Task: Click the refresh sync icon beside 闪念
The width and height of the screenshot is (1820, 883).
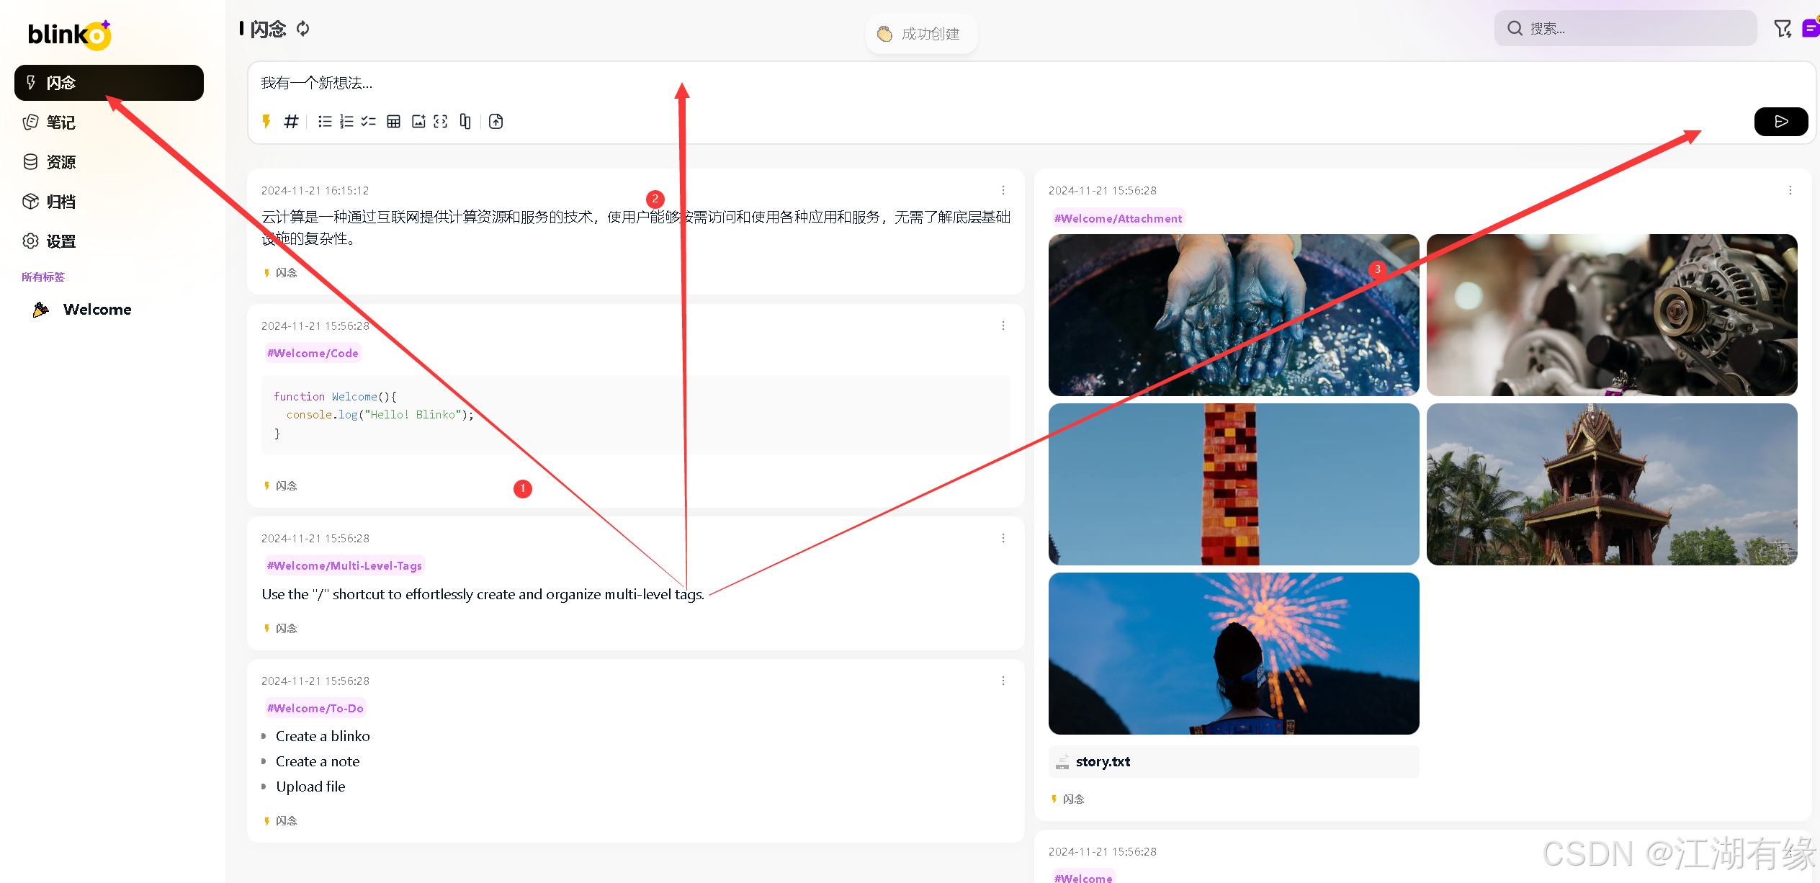Action: click(303, 29)
